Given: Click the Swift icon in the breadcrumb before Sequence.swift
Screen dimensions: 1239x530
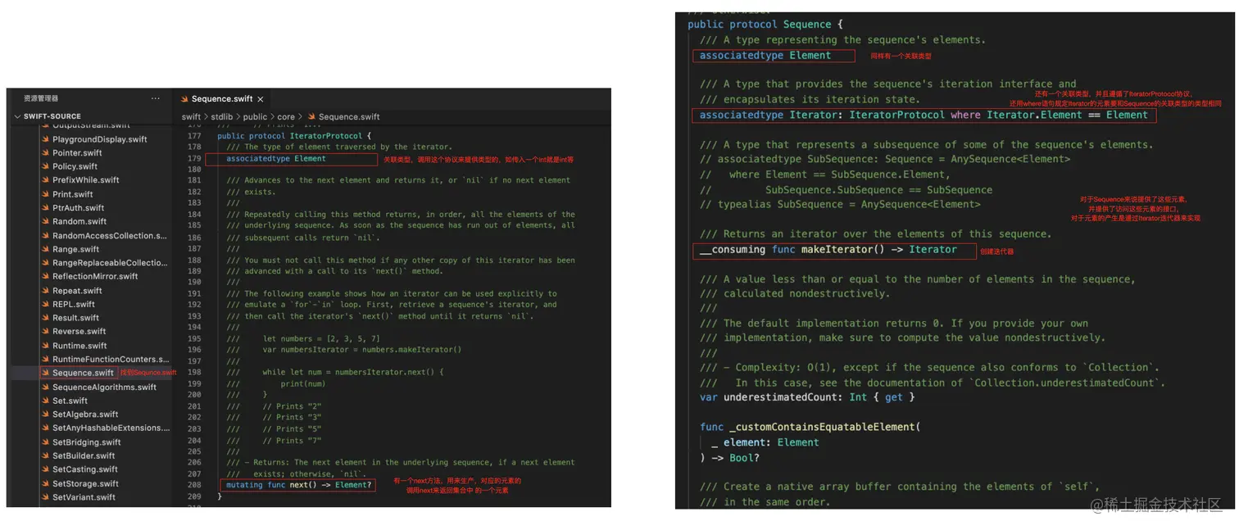Looking at the screenshot, I should pyautogui.click(x=311, y=117).
